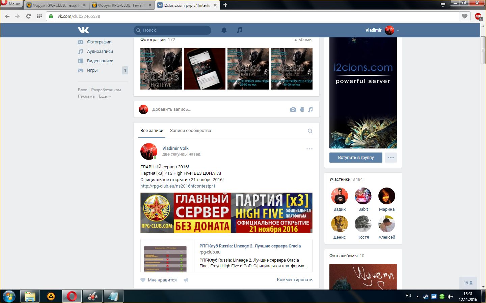This screenshot has height=303, width=486.
Task: Open the music note player icon
Action: click(x=239, y=30)
